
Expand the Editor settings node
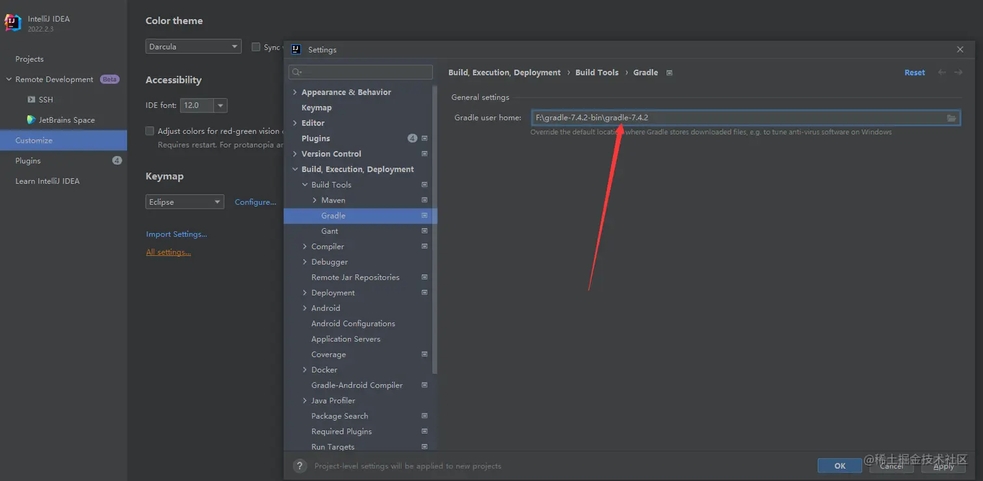pyautogui.click(x=295, y=123)
